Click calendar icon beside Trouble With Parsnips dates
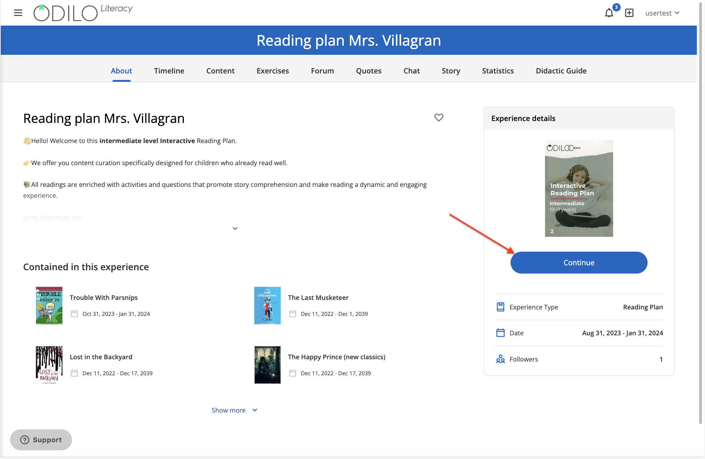 pos(74,314)
